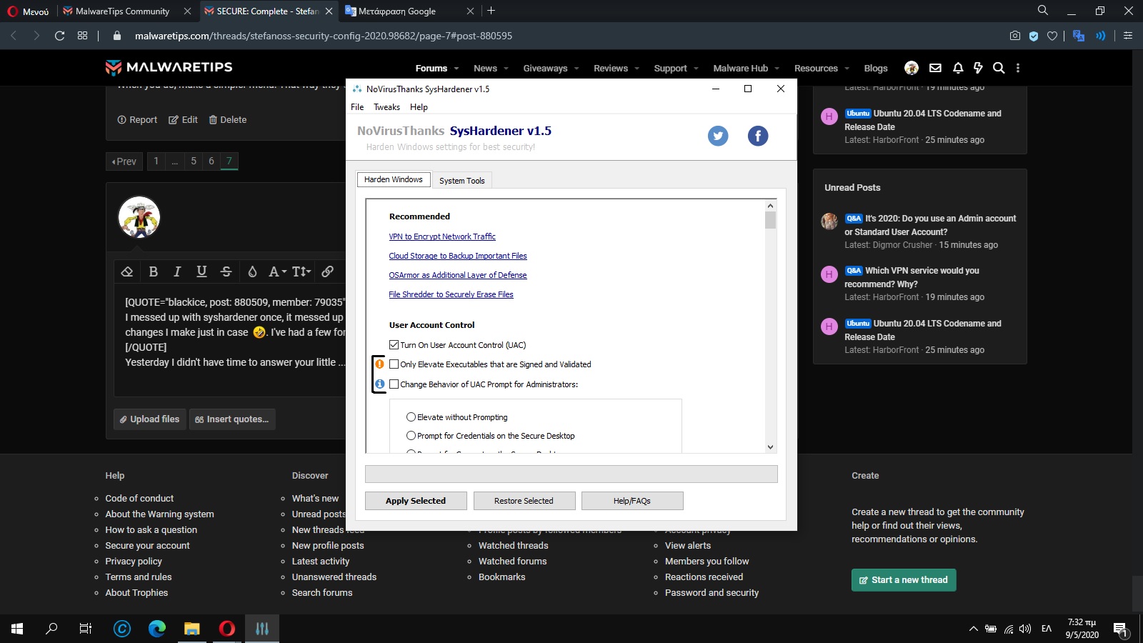The image size is (1143, 643).
Task: Open the font size dropdown in editor
Action: click(301, 271)
